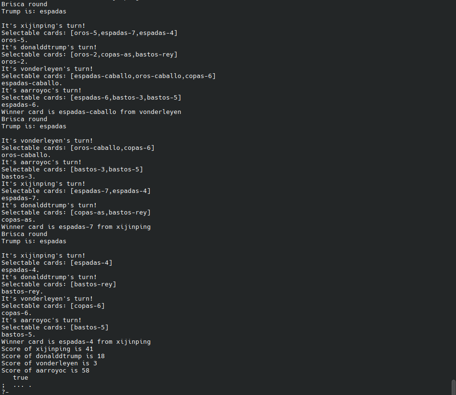
Task: Click the 'espadas-6.' entered card line
Action: [x=21, y=105]
